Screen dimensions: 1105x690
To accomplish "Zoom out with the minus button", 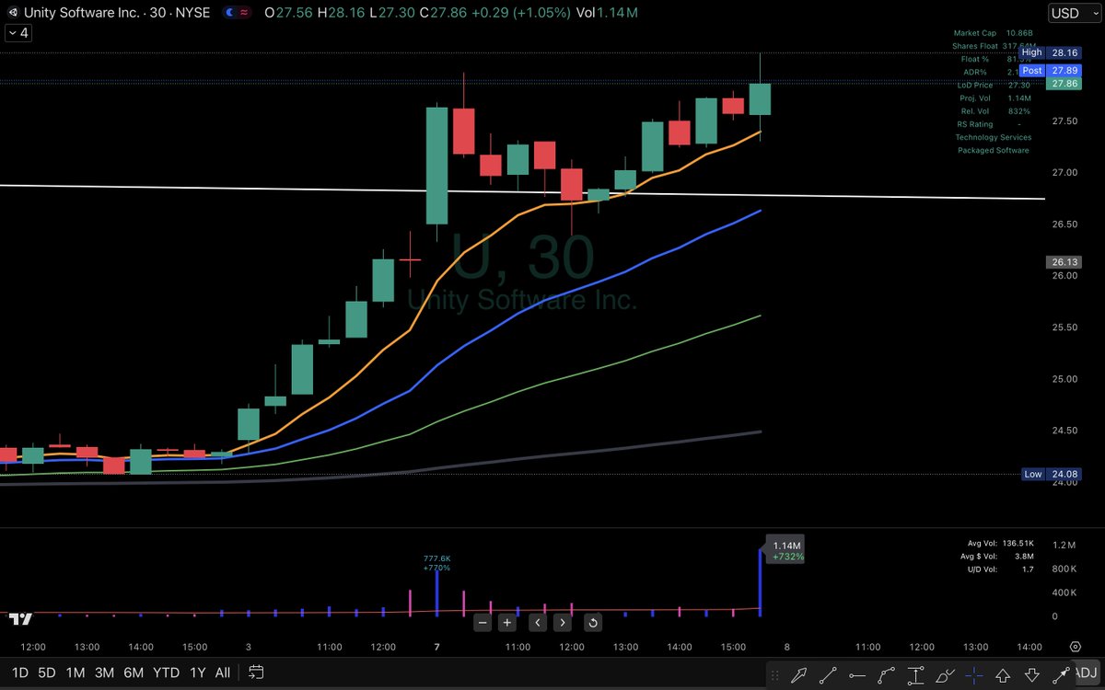I will 482,622.
